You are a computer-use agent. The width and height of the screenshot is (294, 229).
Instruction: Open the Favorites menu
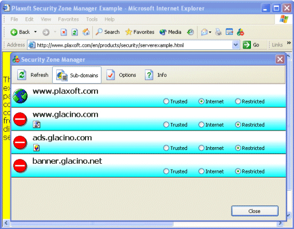click(x=68, y=19)
